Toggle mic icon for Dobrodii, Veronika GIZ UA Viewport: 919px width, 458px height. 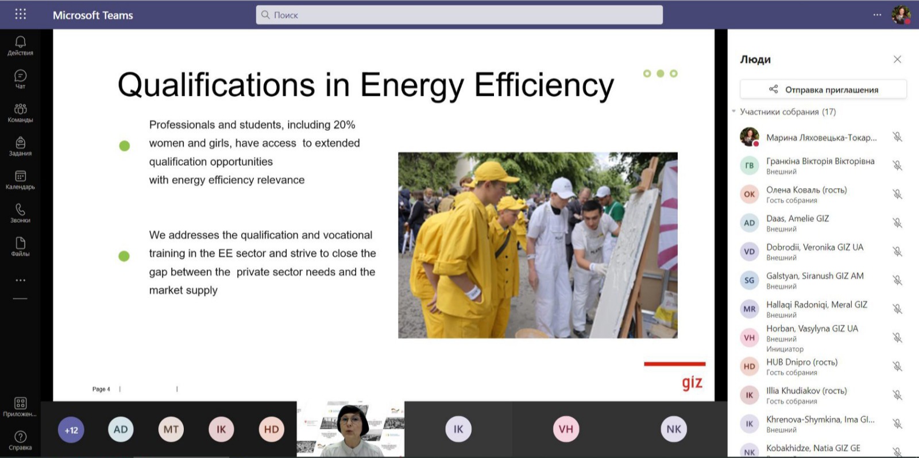pos(897,251)
